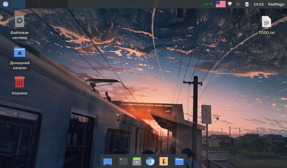Switch to the fourth workspace in pager

61,4
